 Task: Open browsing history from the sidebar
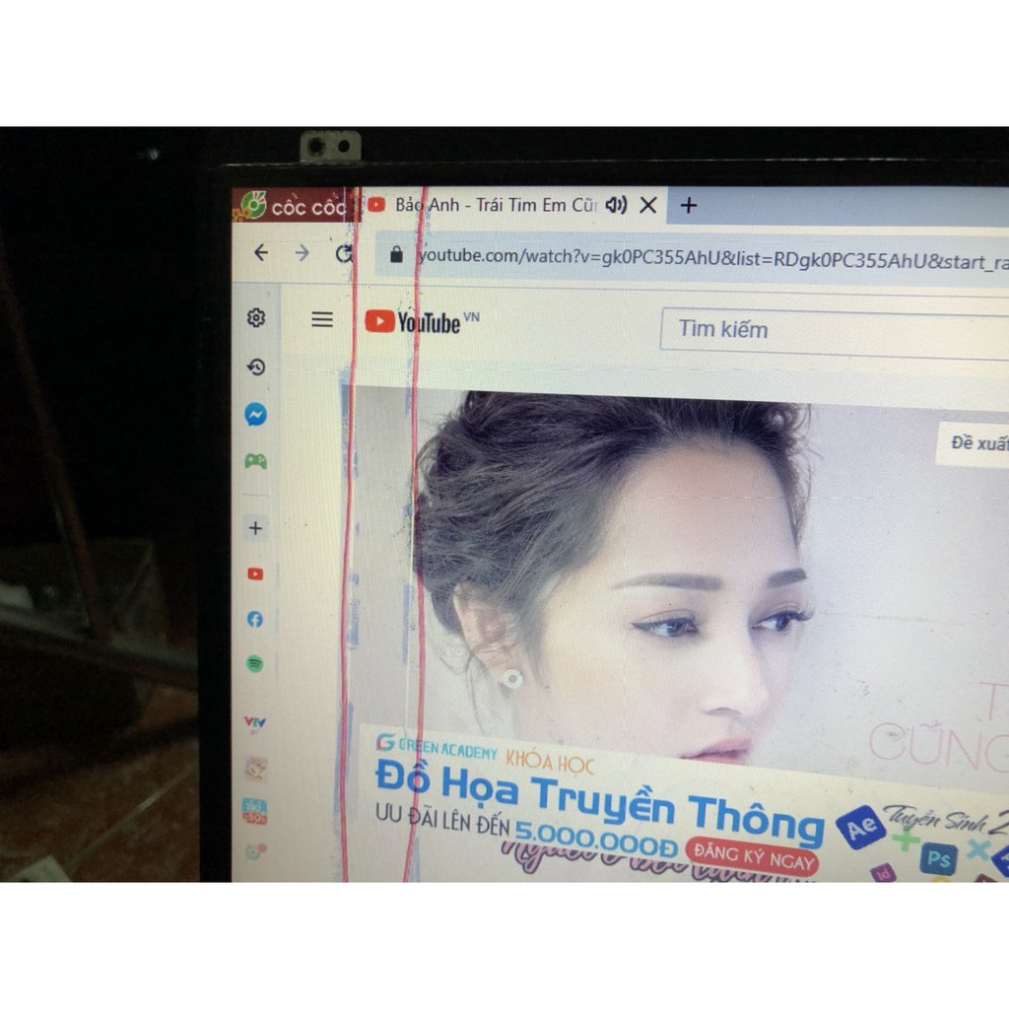coord(256,368)
